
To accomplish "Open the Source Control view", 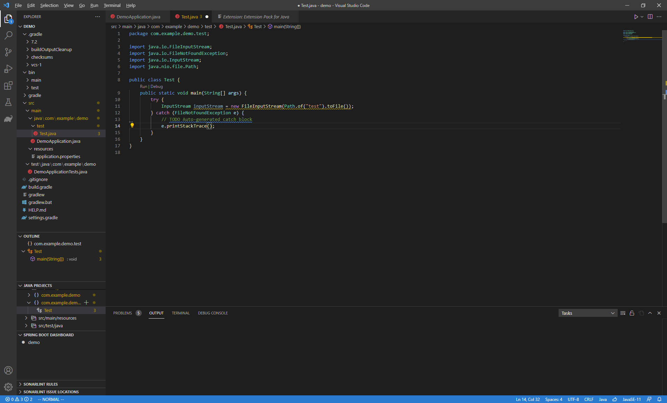I will tap(8, 52).
